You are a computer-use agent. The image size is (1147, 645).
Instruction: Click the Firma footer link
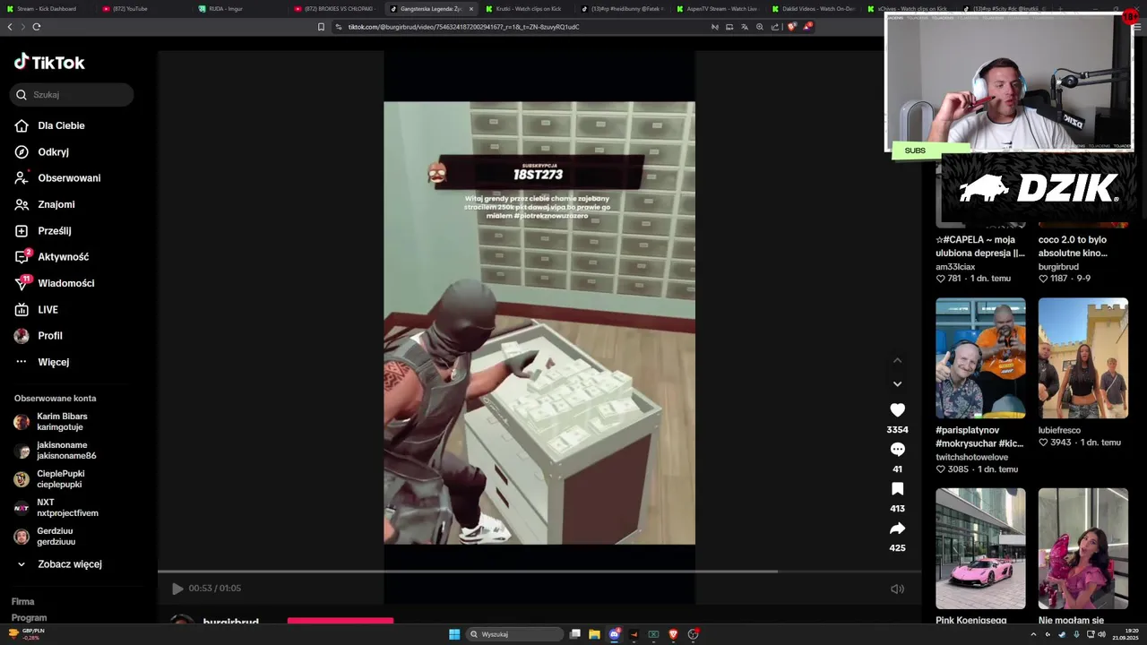click(23, 602)
